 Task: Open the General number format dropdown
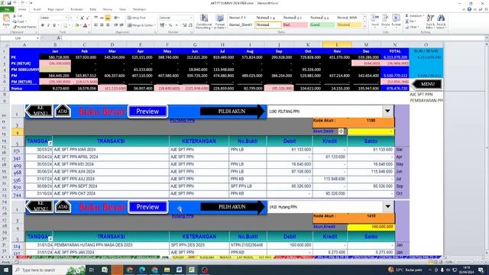[x=191, y=18]
